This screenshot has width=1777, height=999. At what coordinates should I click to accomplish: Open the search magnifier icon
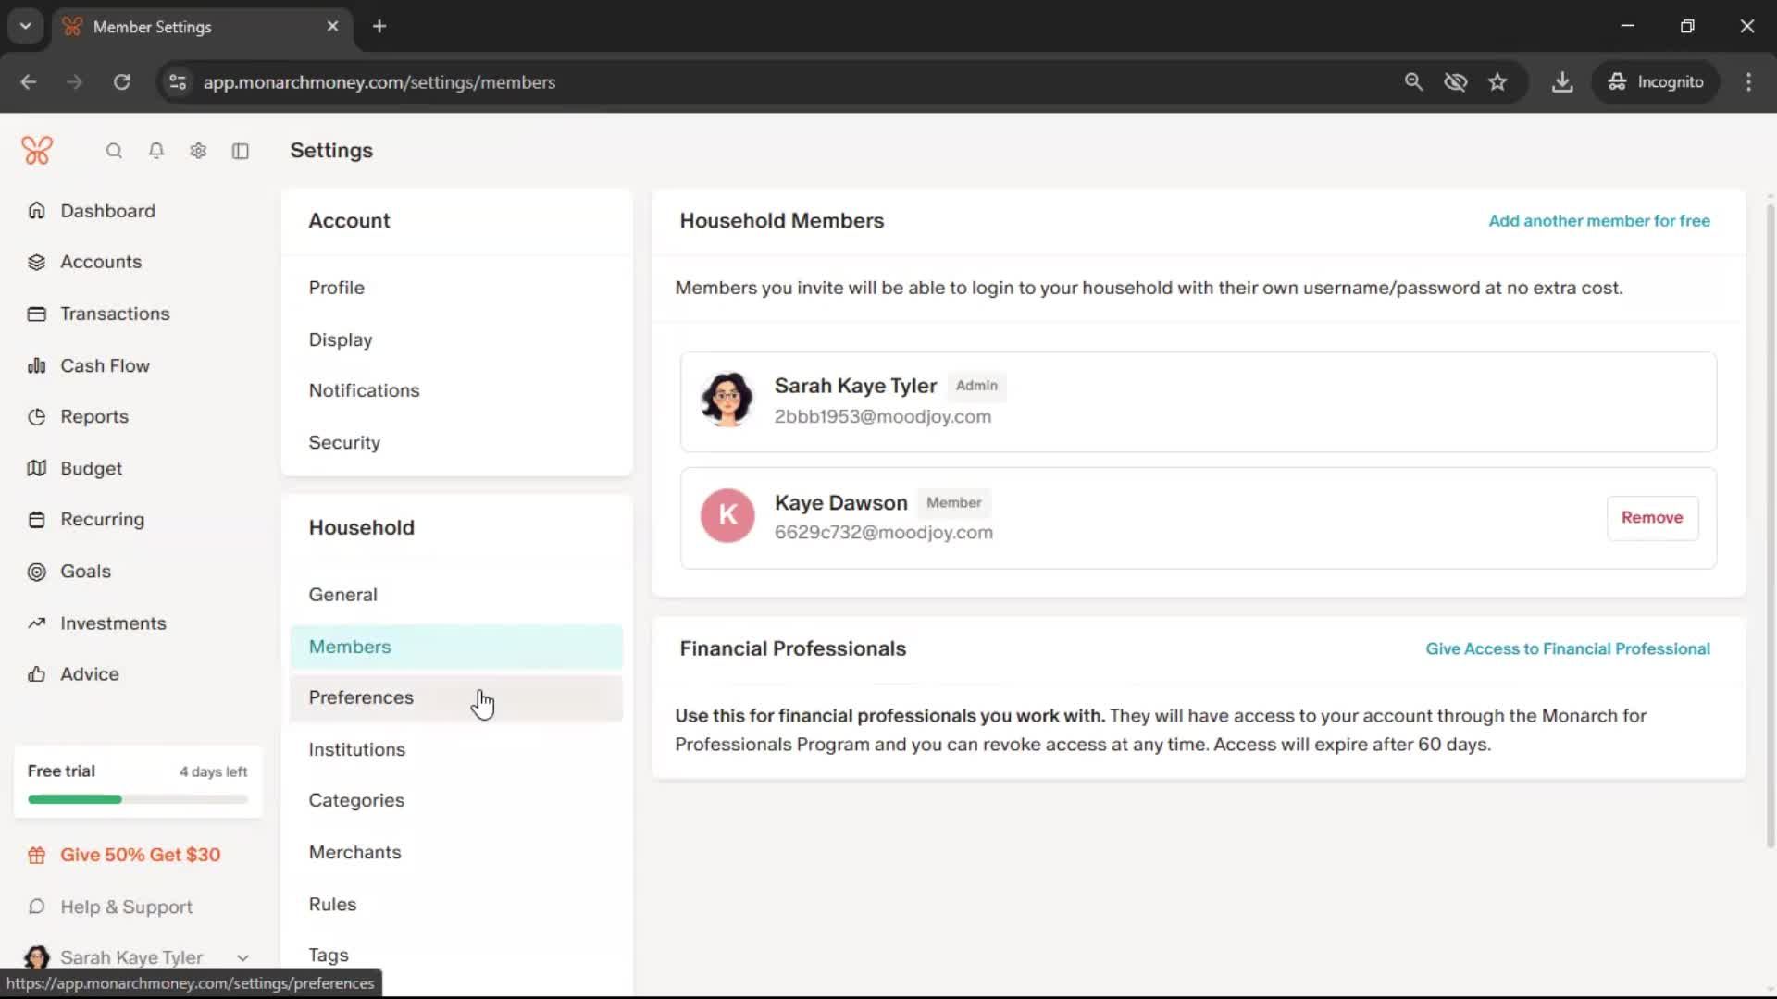tap(114, 151)
